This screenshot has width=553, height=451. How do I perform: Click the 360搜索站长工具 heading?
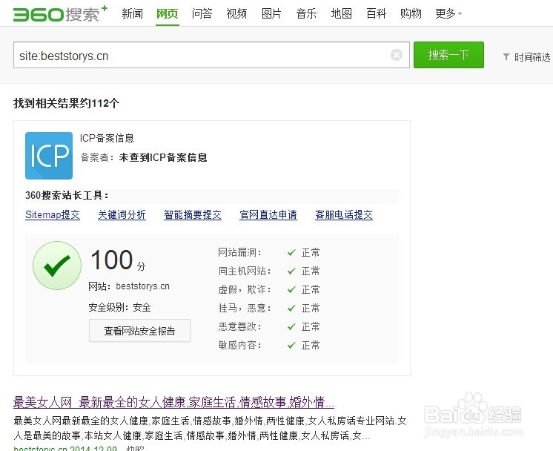tap(67, 195)
